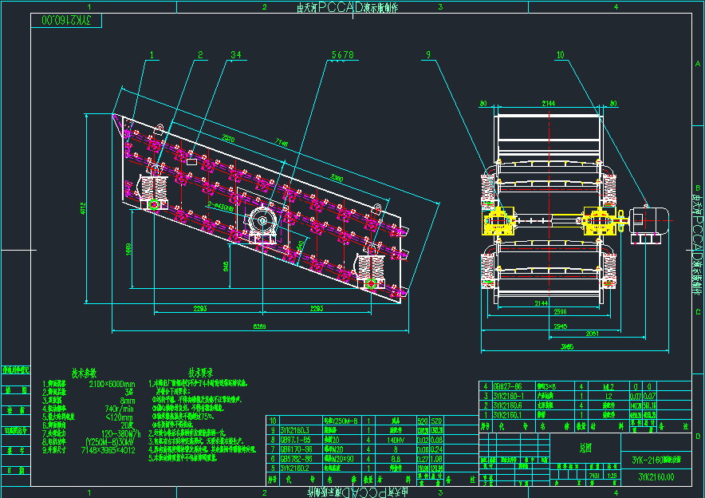Click the 2945 width dimension
The width and height of the screenshot is (705, 498).
560,326
